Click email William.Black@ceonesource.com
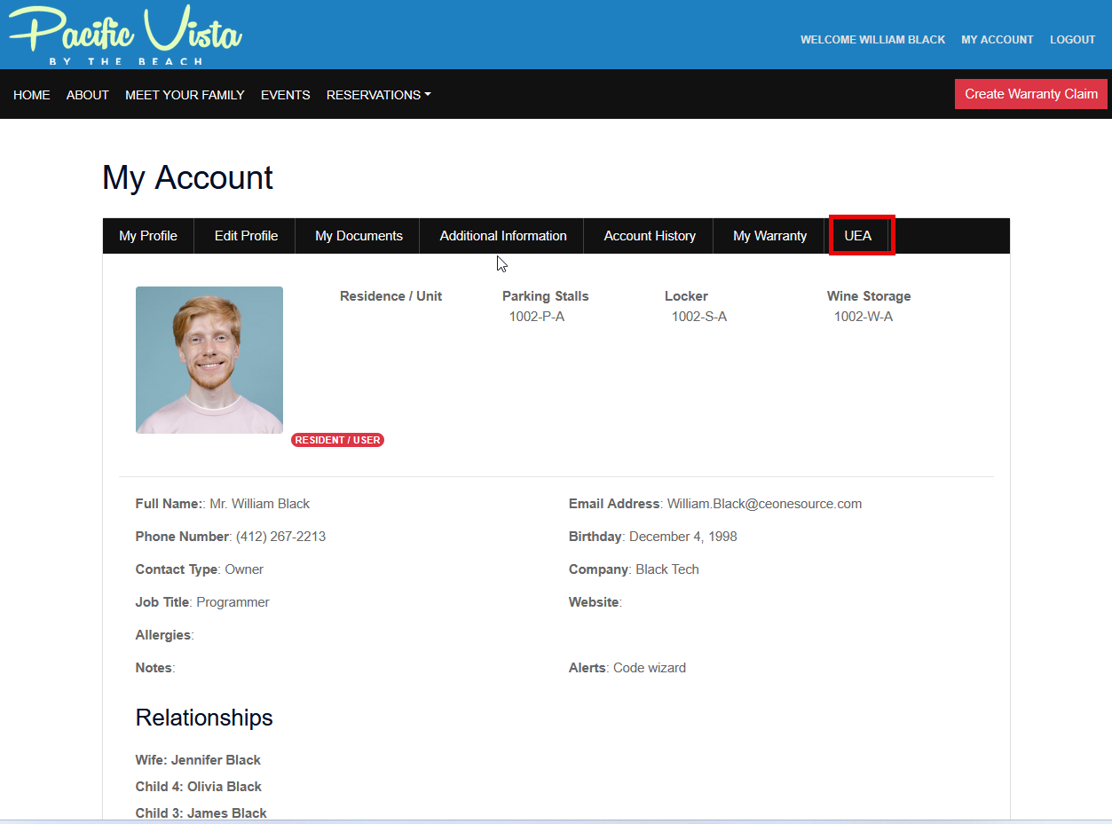Image resolution: width=1112 pixels, height=824 pixels. pyautogui.click(x=764, y=504)
